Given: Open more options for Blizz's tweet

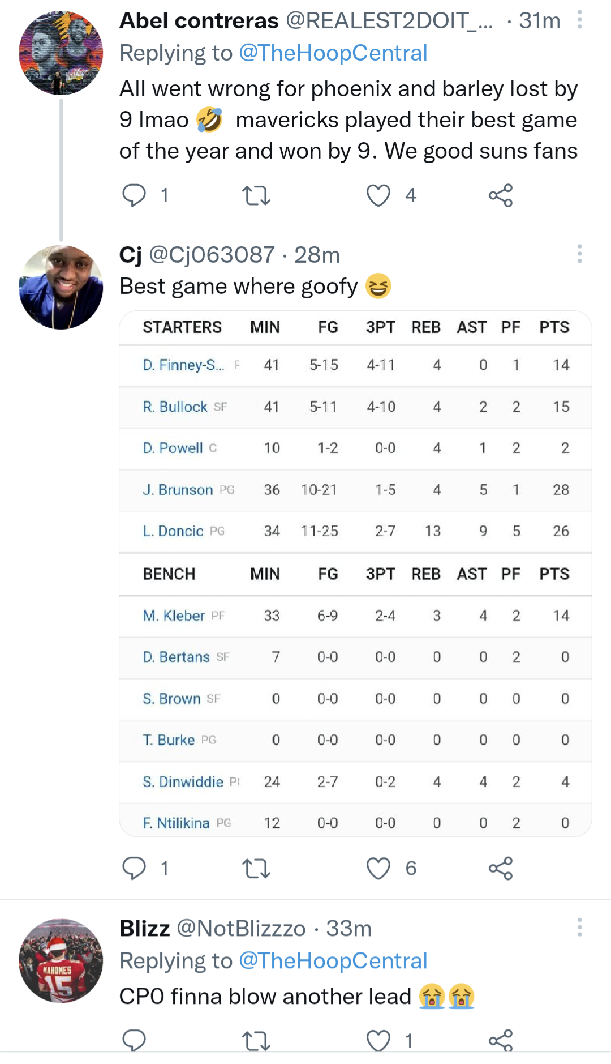Looking at the screenshot, I should click(x=579, y=928).
